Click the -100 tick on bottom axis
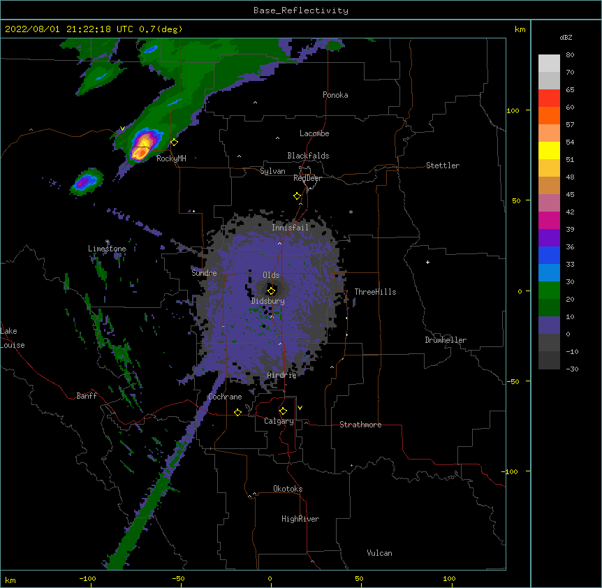 coord(87,578)
